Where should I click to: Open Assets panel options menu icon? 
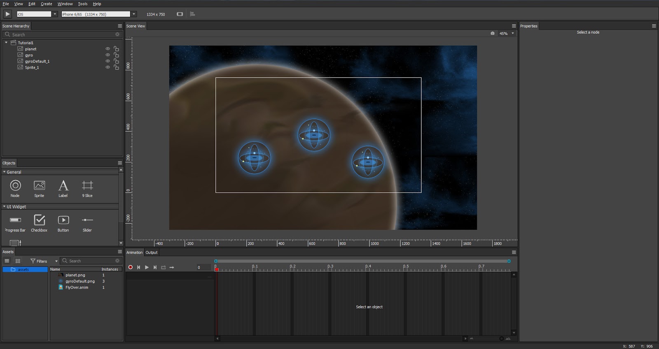point(120,252)
